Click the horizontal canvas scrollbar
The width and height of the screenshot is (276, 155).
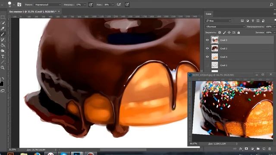[x=123, y=150]
